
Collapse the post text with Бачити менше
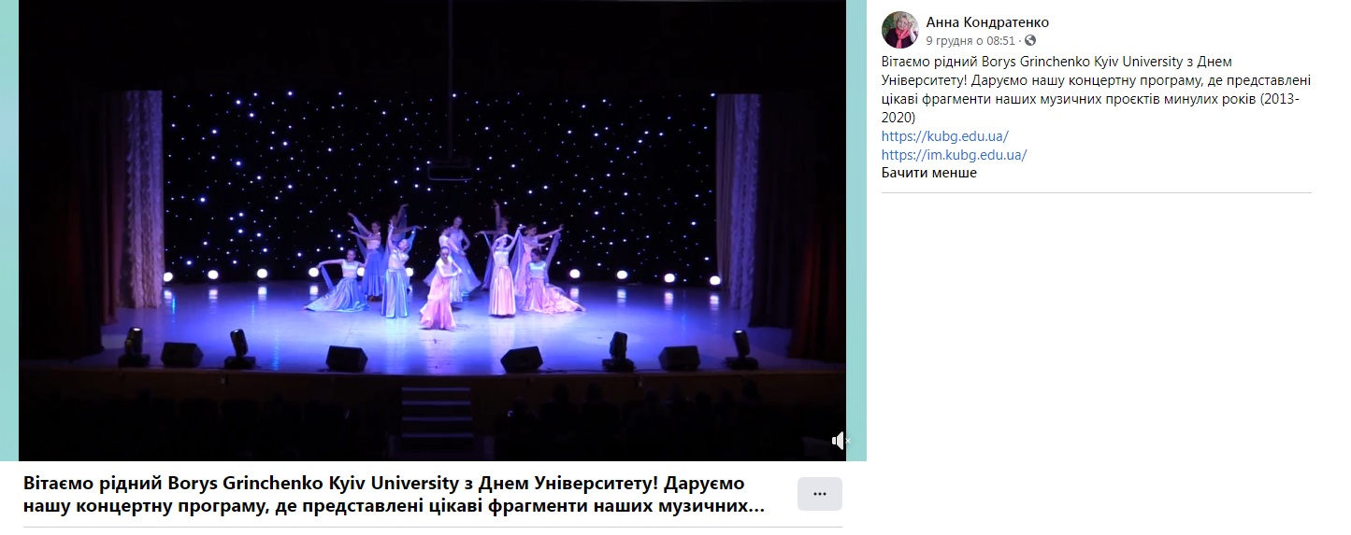[928, 173]
